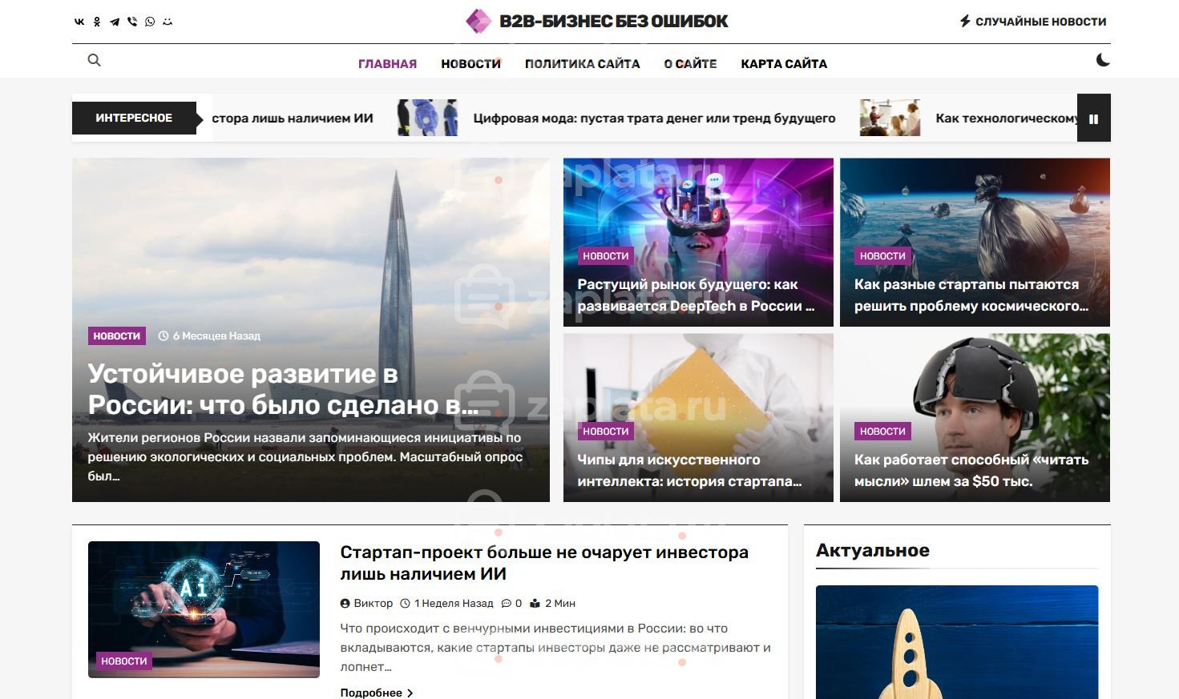Open the Telegram paper-plane icon
1179x699 pixels.
pos(115,22)
